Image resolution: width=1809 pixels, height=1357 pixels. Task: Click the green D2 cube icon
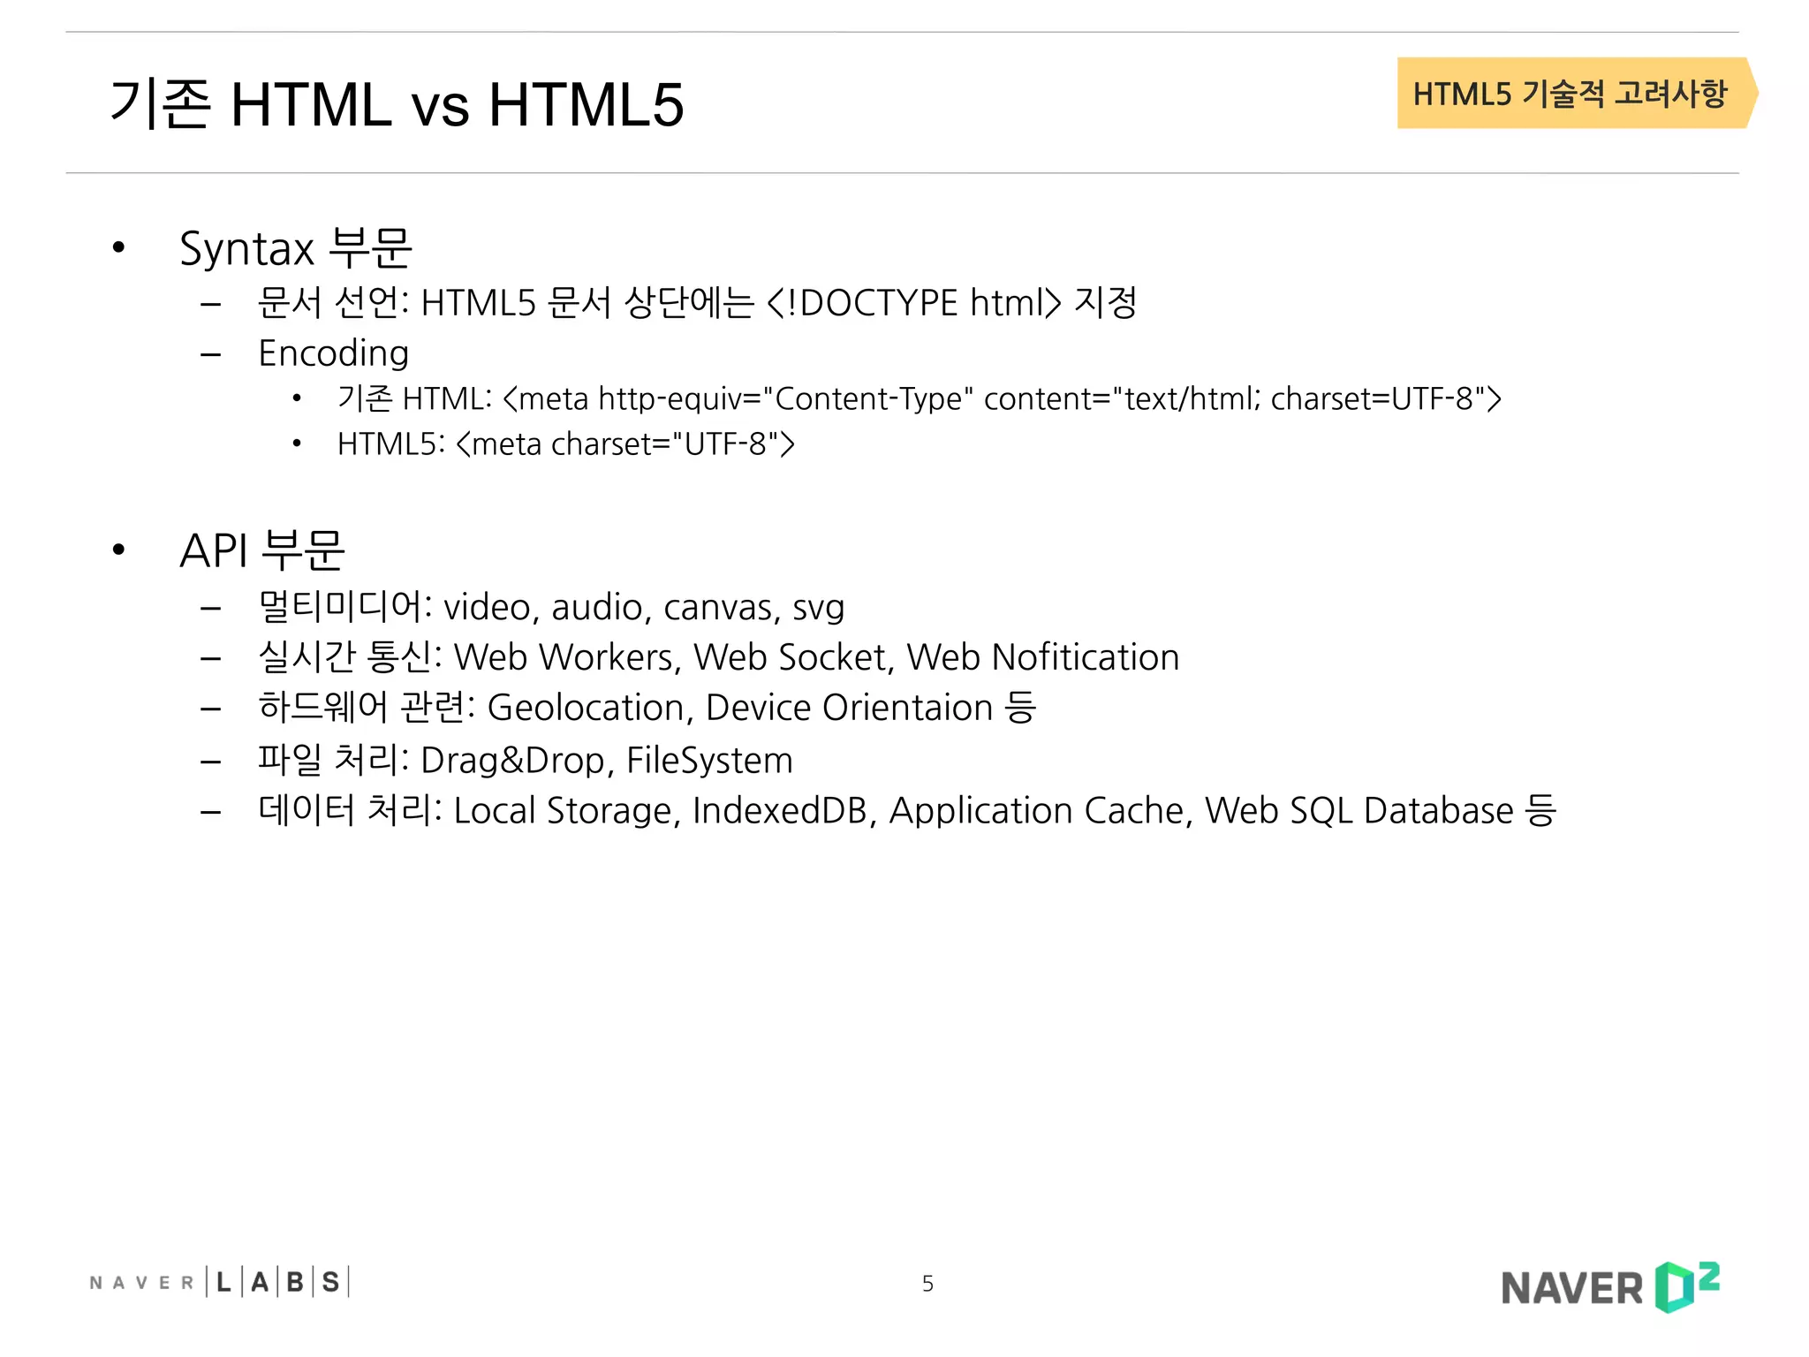click(x=1675, y=1288)
